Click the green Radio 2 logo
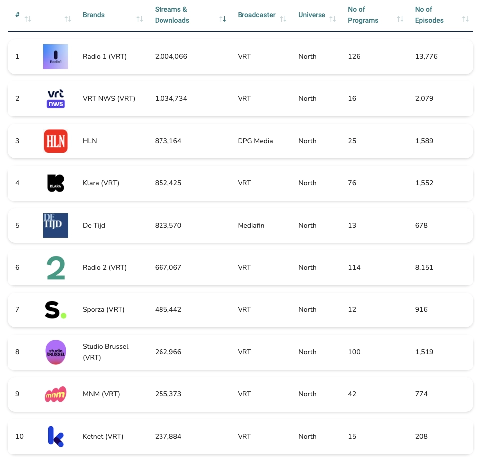Screen dimensions: 483x459 click(x=56, y=268)
